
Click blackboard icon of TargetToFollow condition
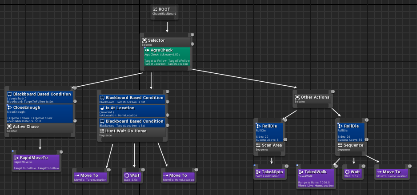10,94
